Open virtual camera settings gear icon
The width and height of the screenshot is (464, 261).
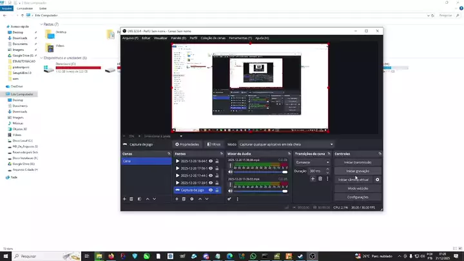click(378, 180)
